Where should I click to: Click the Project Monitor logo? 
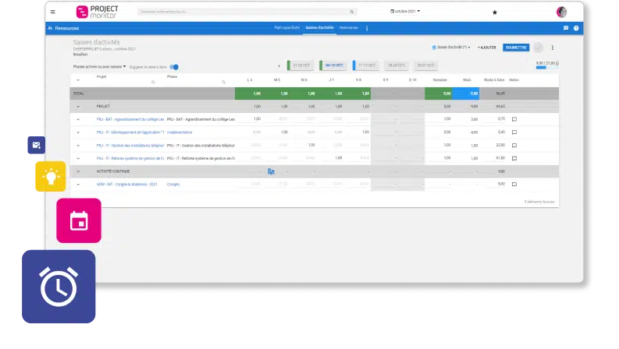pyautogui.click(x=97, y=12)
